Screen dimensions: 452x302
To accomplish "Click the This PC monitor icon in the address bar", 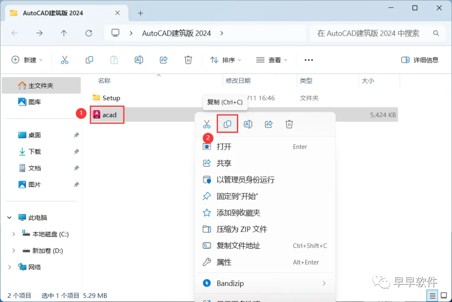I will [x=116, y=33].
